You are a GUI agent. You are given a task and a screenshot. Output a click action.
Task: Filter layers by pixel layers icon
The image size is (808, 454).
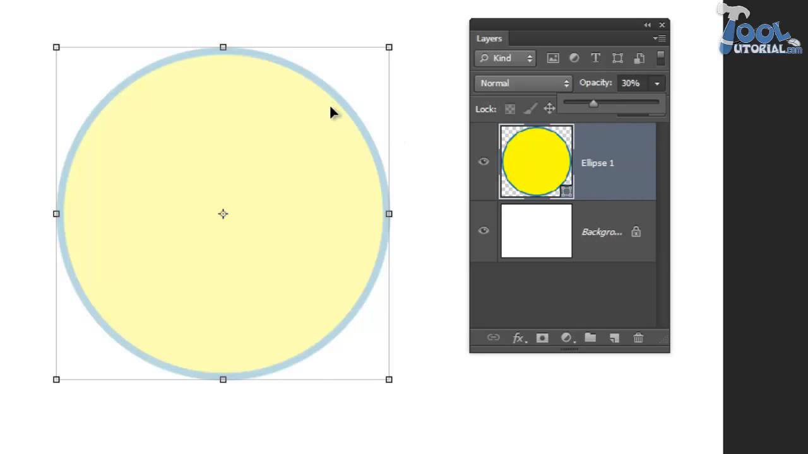coord(553,58)
